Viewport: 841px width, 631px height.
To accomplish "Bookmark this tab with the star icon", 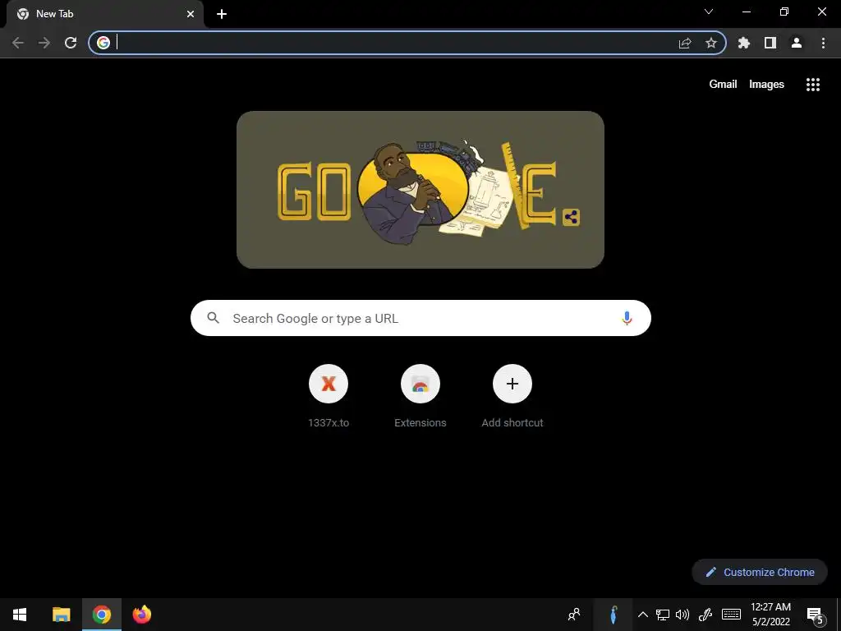I will (x=711, y=43).
